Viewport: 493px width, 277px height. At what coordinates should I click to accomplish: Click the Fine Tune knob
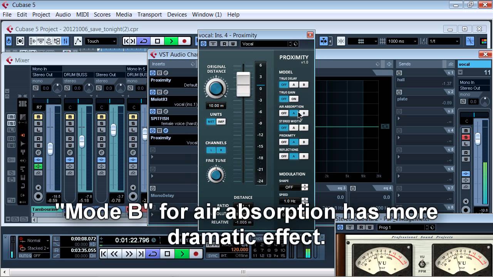click(x=216, y=175)
